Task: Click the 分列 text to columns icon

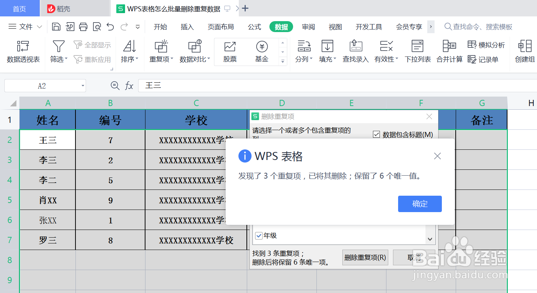Action: pyautogui.click(x=304, y=46)
